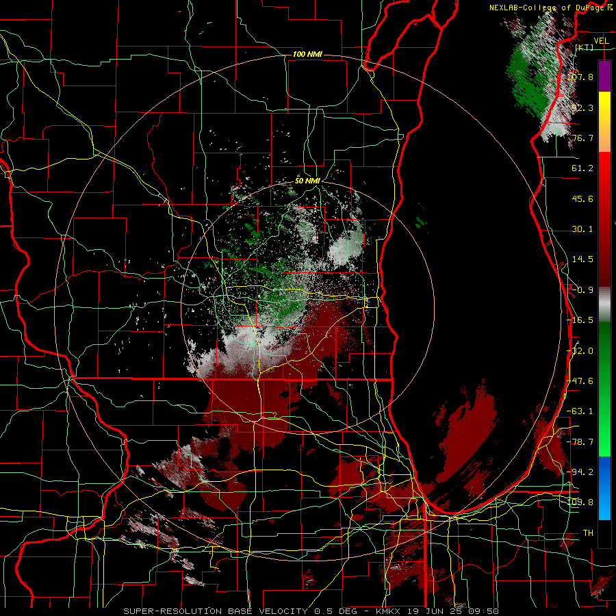This screenshot has height=616, width=616.
Task: Click the -94.2 legend value
Action: click(x=580, y=472)
